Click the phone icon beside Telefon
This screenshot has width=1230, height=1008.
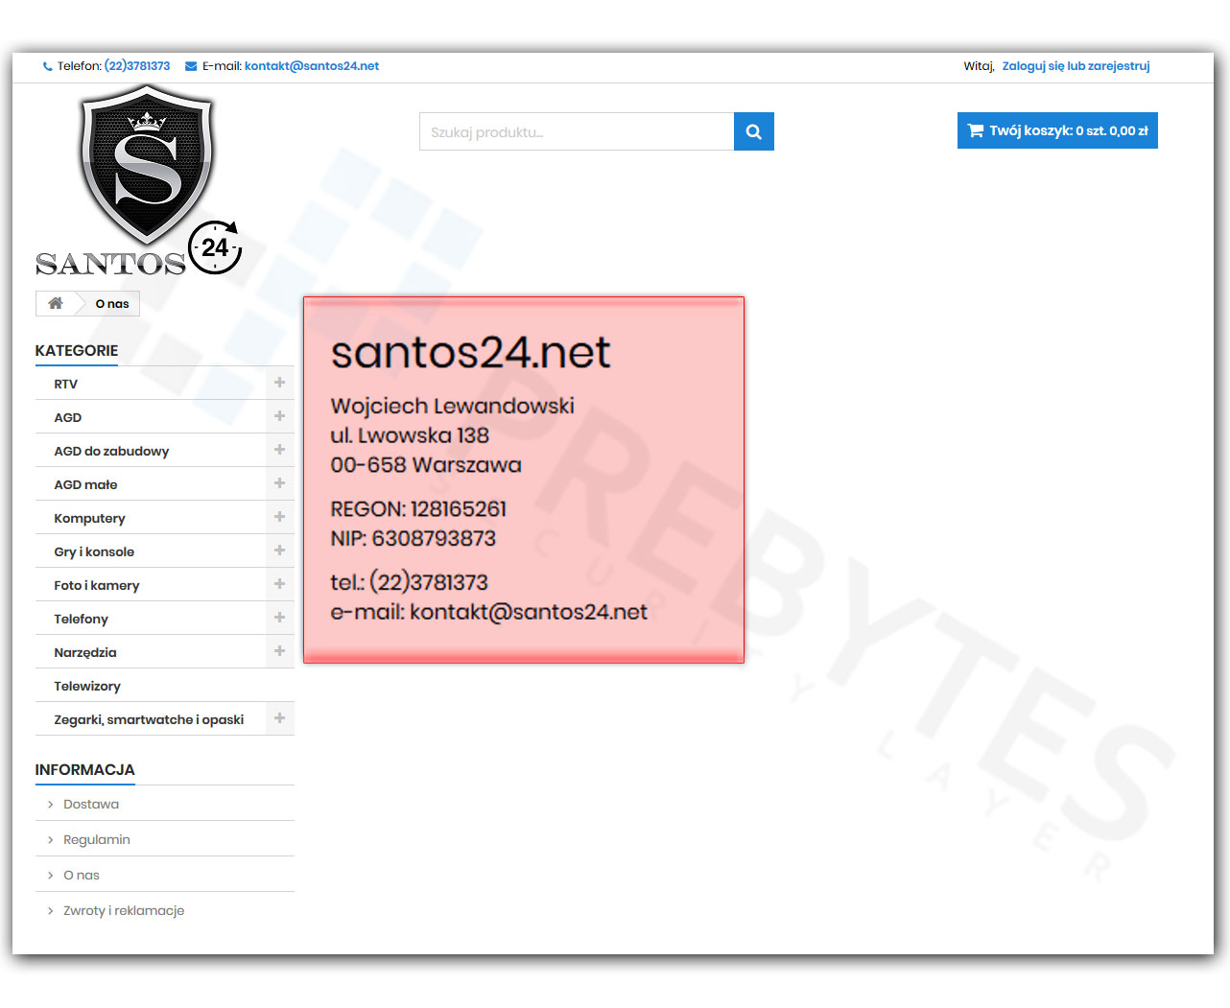(x=48, y=66)
